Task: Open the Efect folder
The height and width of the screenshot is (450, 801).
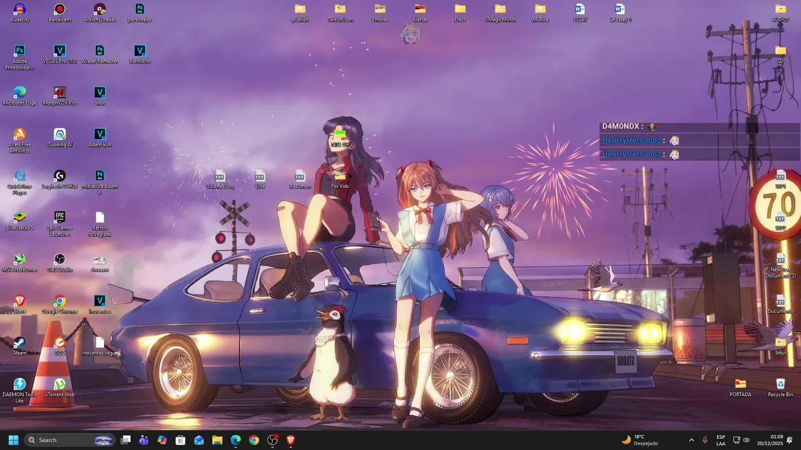Action: [460, 13]
